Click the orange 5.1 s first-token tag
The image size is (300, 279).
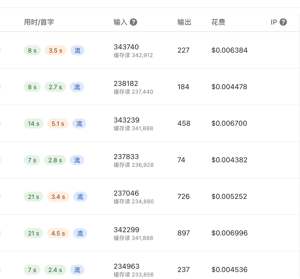pos(58,123)
